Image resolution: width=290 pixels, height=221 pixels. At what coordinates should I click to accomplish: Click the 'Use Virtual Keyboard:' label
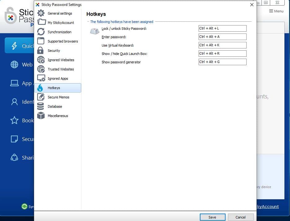118,45
